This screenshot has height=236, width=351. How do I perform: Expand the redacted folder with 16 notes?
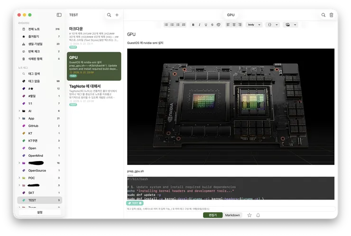tap(19, 163)
